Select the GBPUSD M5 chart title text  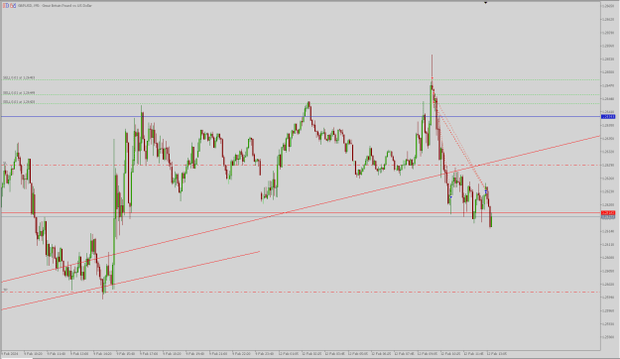55,6
